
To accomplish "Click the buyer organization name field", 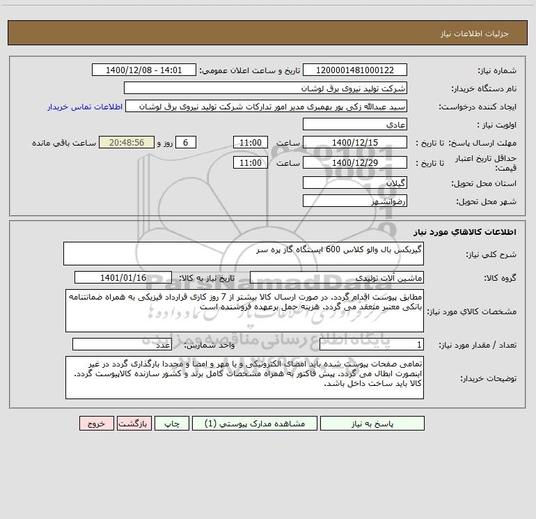I will [x=265, y=88].
